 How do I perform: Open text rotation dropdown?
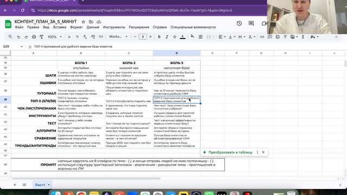point(252,37)
